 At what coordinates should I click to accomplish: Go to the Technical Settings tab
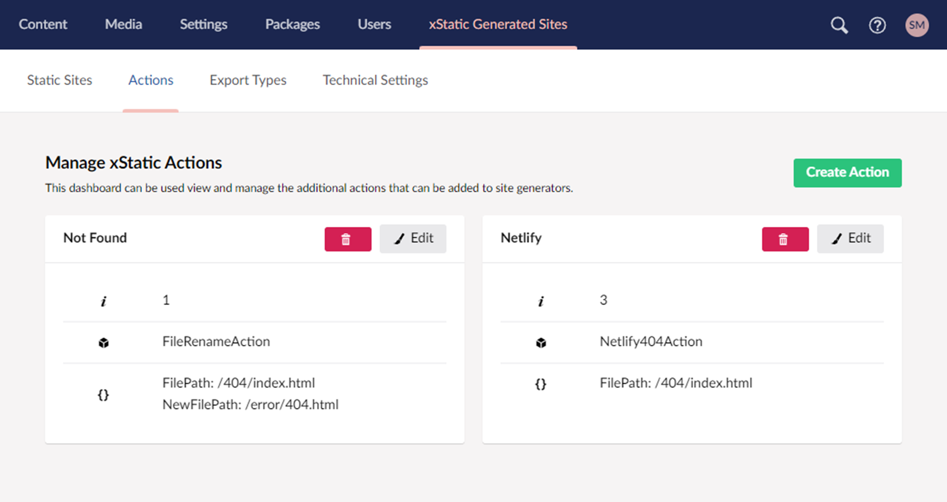[375, 80]
